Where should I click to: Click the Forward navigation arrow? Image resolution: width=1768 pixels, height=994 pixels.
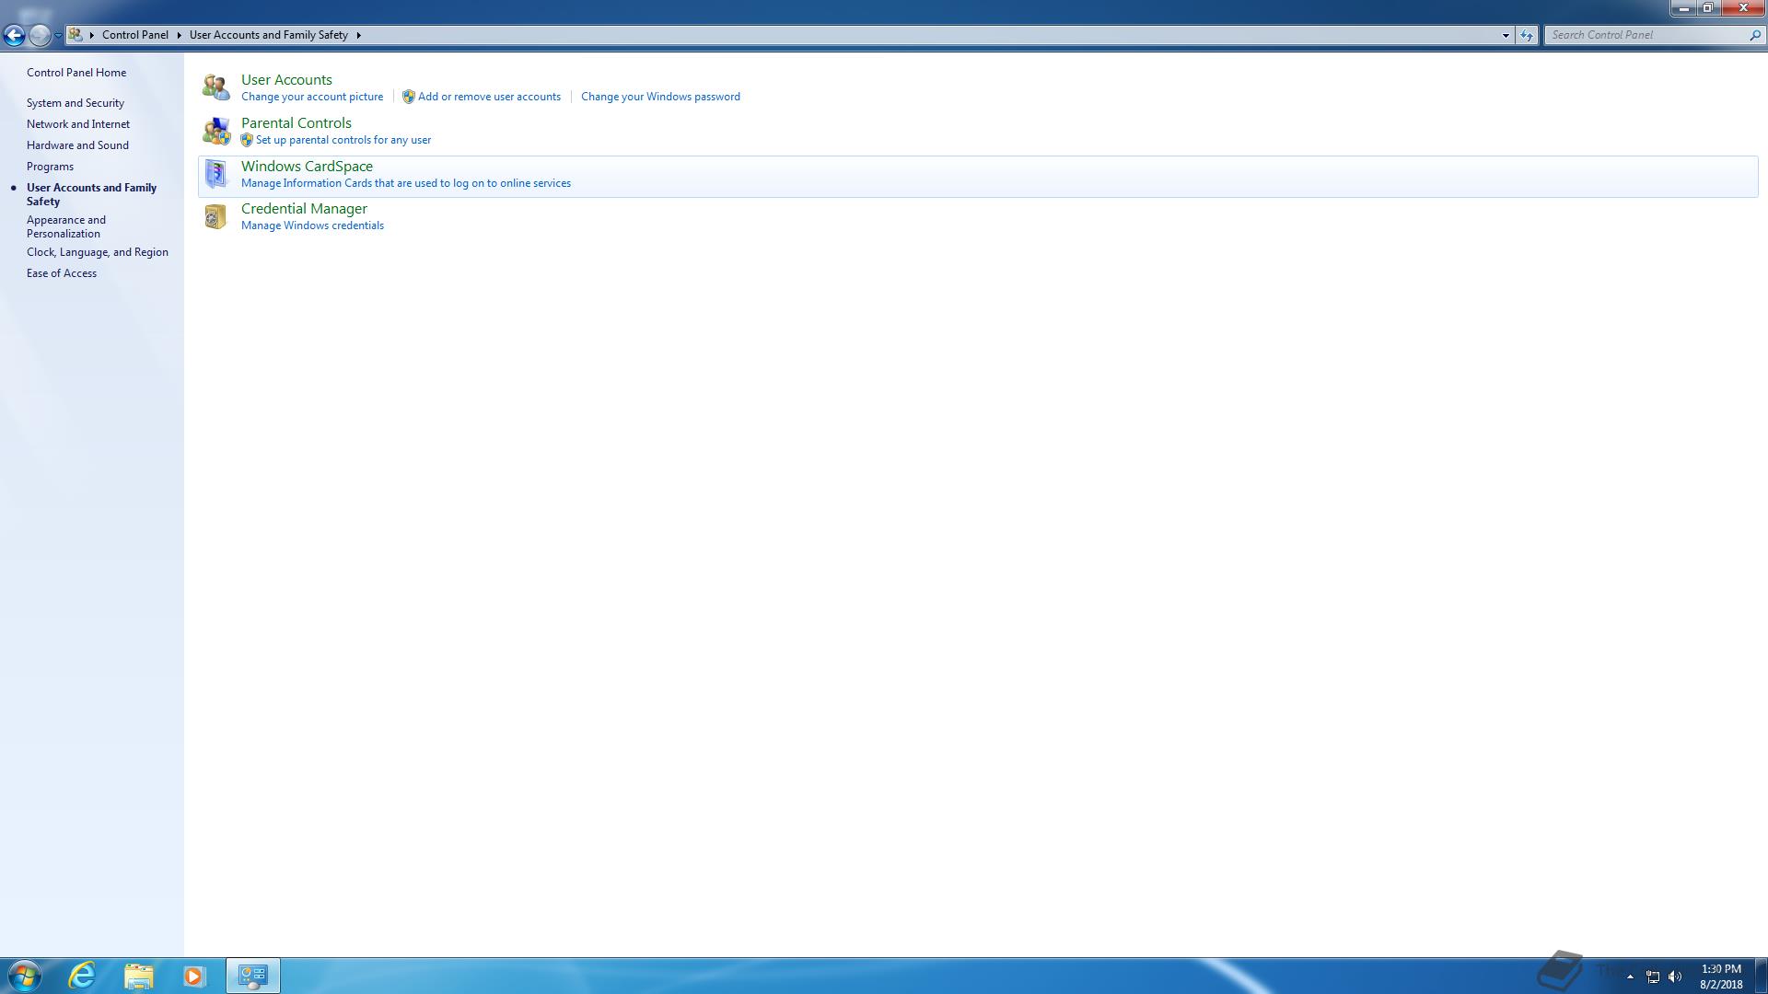point(40,35)
